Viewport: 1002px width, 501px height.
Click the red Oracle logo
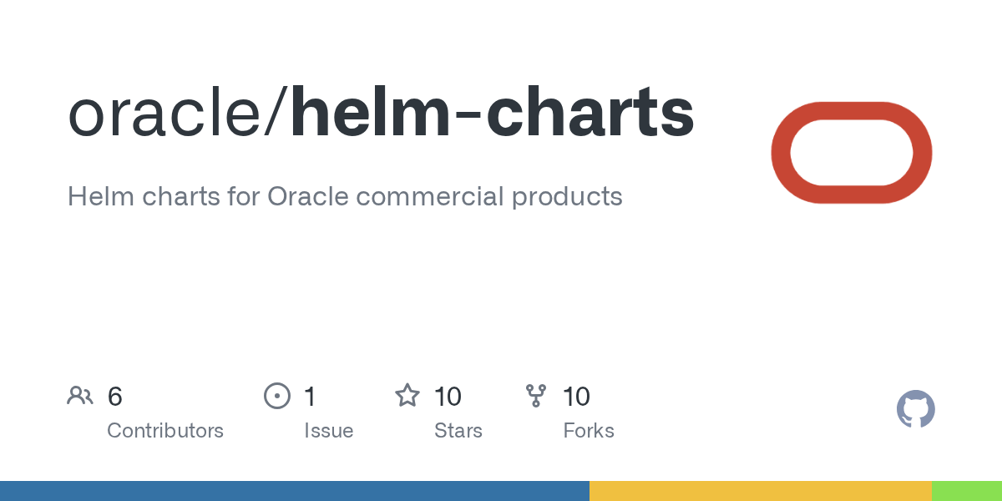(x=851, y=152)
